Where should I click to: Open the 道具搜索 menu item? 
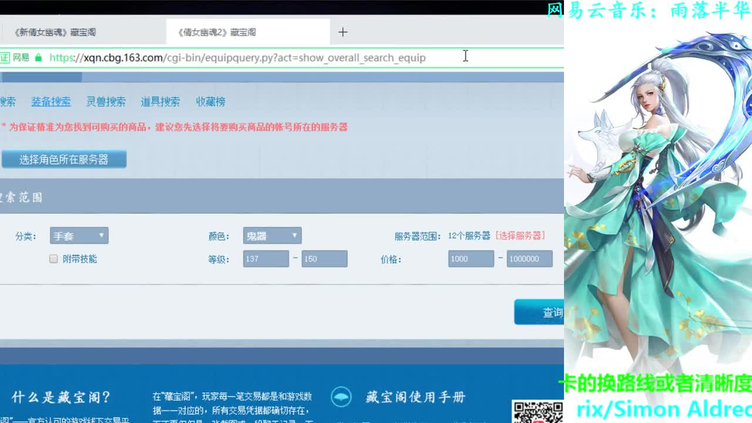click(x=160, y=102)
